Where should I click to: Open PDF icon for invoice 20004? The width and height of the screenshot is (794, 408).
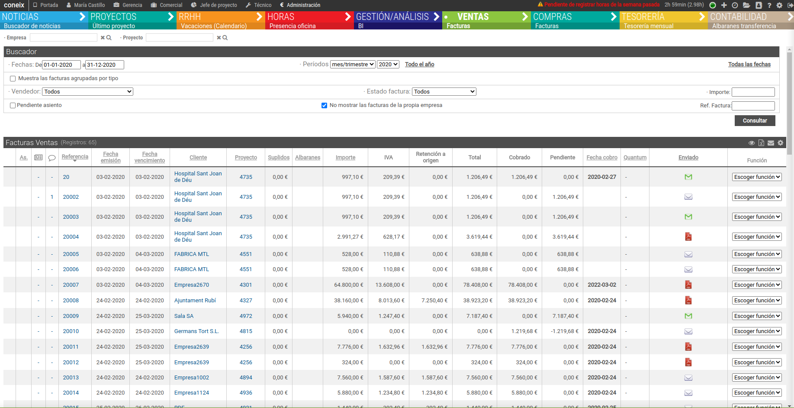(x=688, y=236)
